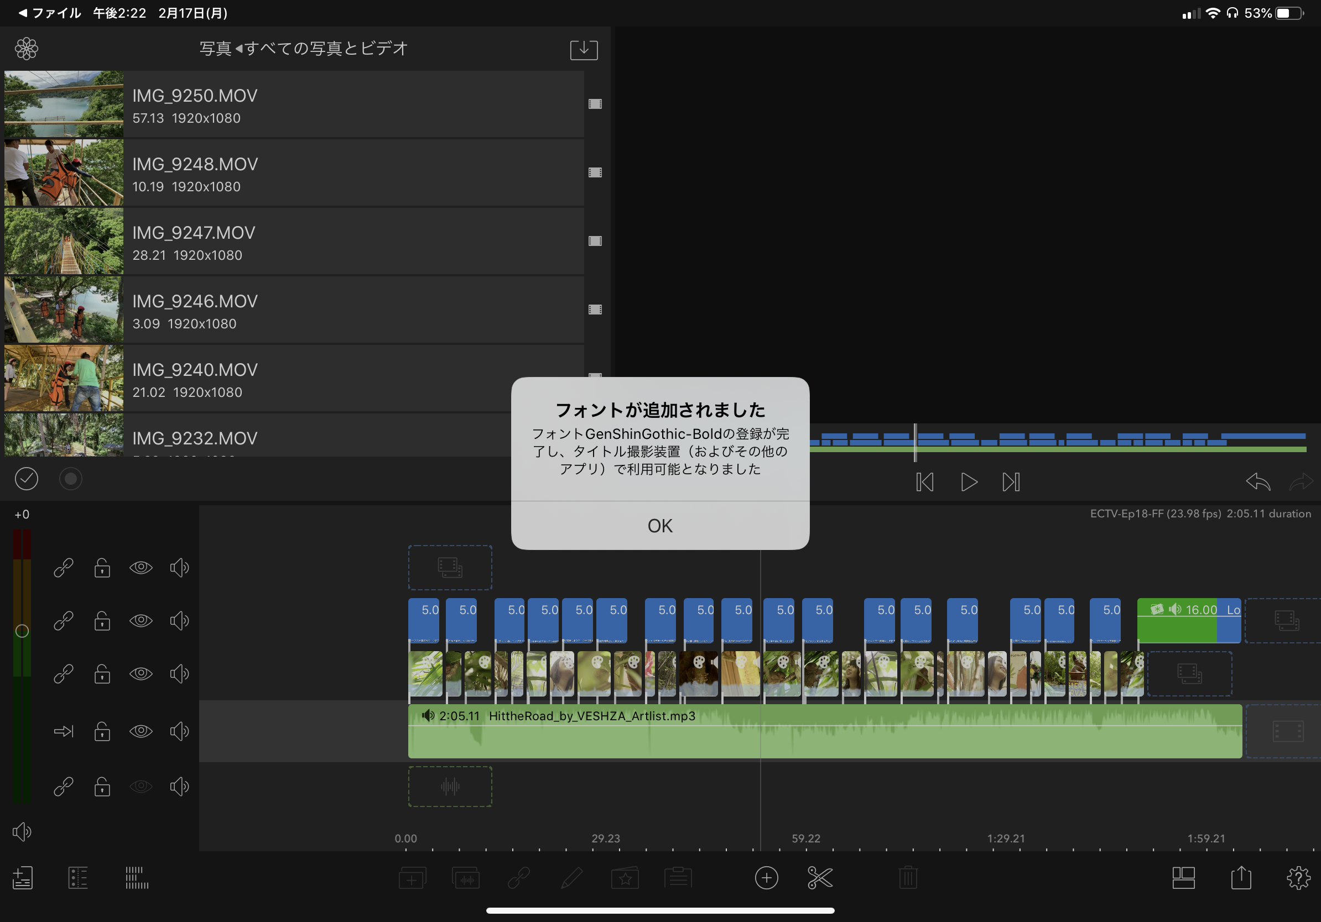Click the master volume level circle
The height and width of the screenshot is (922, 1321).
click(x=22, y=631)
